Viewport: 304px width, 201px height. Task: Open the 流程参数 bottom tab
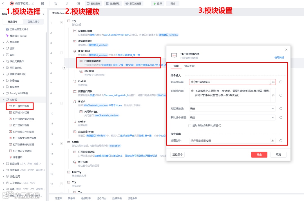pyautogui.click(x=132, y=198)
